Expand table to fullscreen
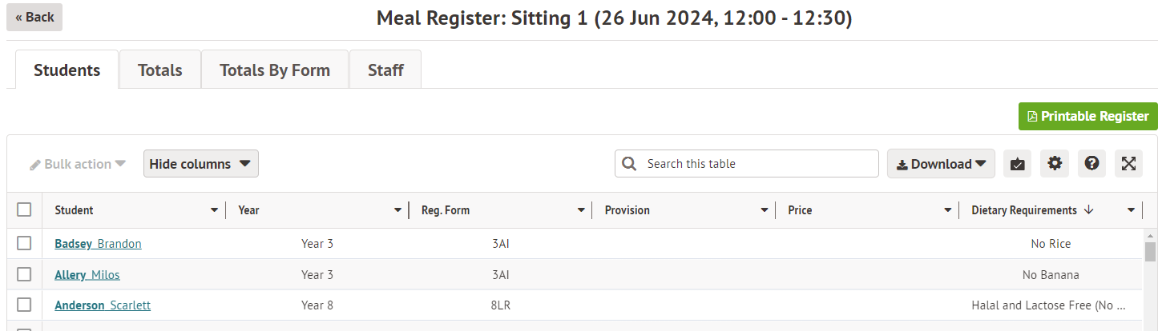This screenshot has width=1158, height=331. click(1128, 164)
